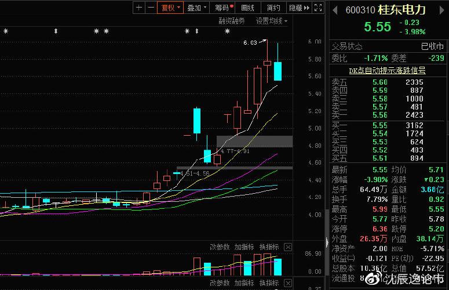Click the 4.51-4.56 gap zone label
Screen dimensions: 449x290
click(195, 173)
